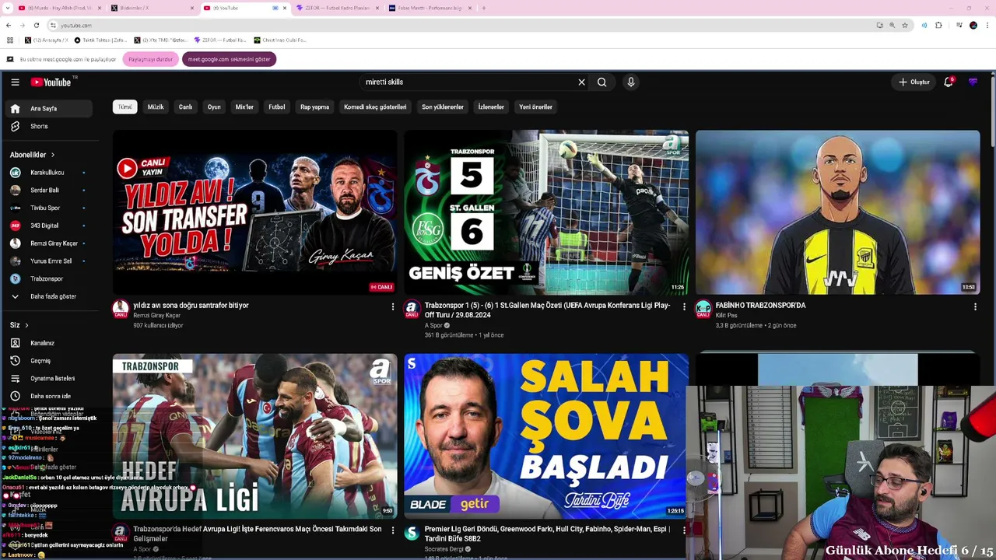Open the YILDIZ AVI live stream thumbnail

(255, 212)
